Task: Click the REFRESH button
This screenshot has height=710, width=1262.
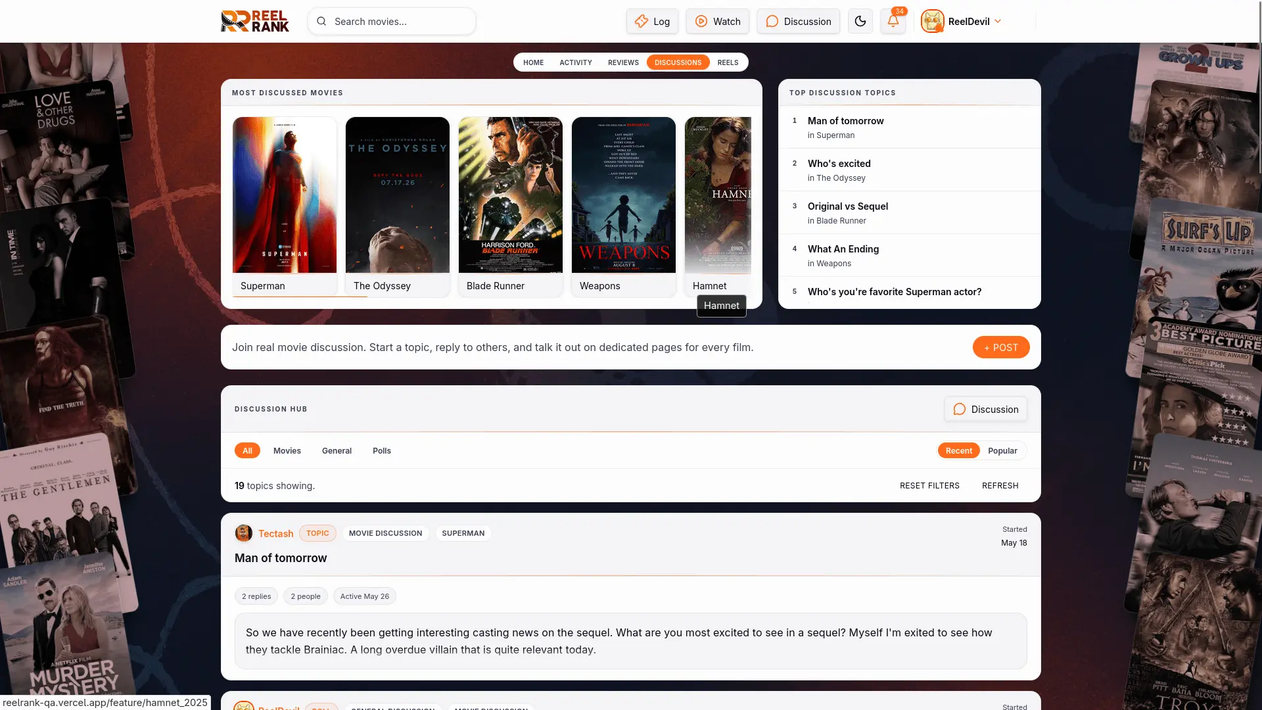Action: click(x=1000, y=485)
